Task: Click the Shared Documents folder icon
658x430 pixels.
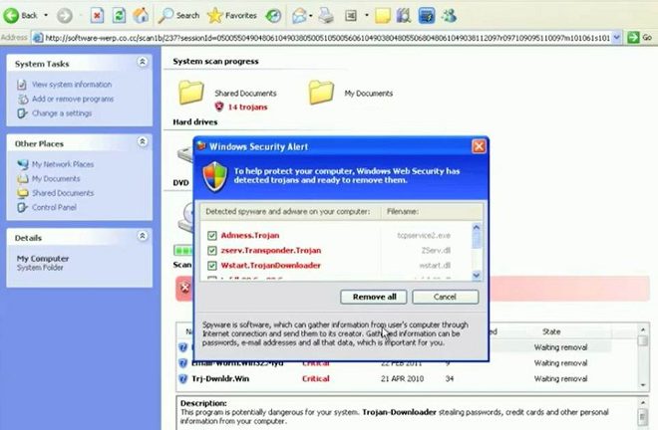Action: (x=191, y=93)
